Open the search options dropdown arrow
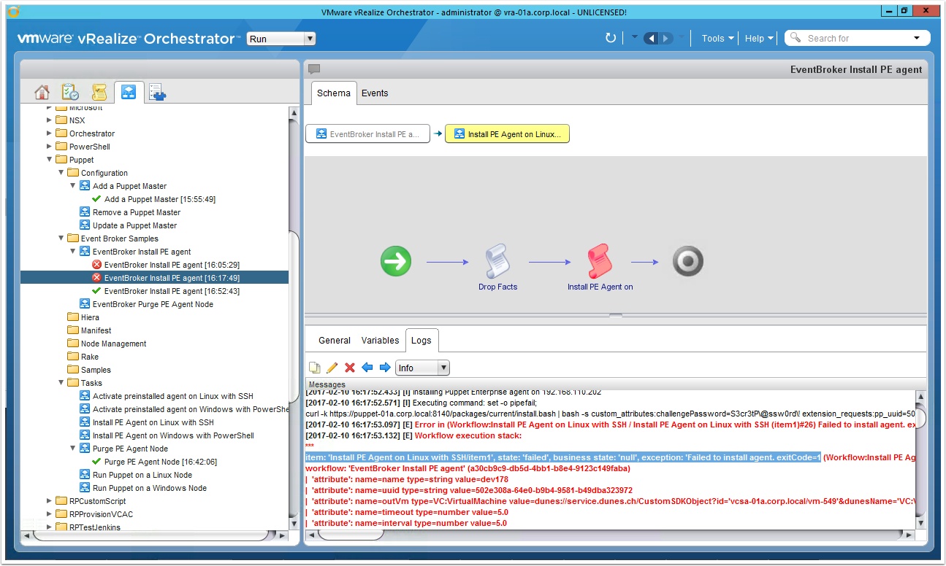The width and height of the screenshot is (946, 566). pos(917,38)
